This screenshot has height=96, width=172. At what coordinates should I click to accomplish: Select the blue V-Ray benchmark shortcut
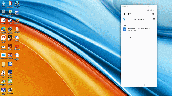click(x=10, y=65)
